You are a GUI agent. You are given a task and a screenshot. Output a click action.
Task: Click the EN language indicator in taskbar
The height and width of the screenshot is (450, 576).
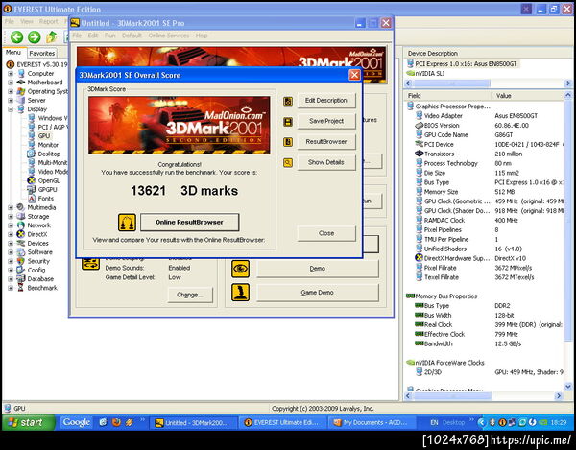[434, 423]
